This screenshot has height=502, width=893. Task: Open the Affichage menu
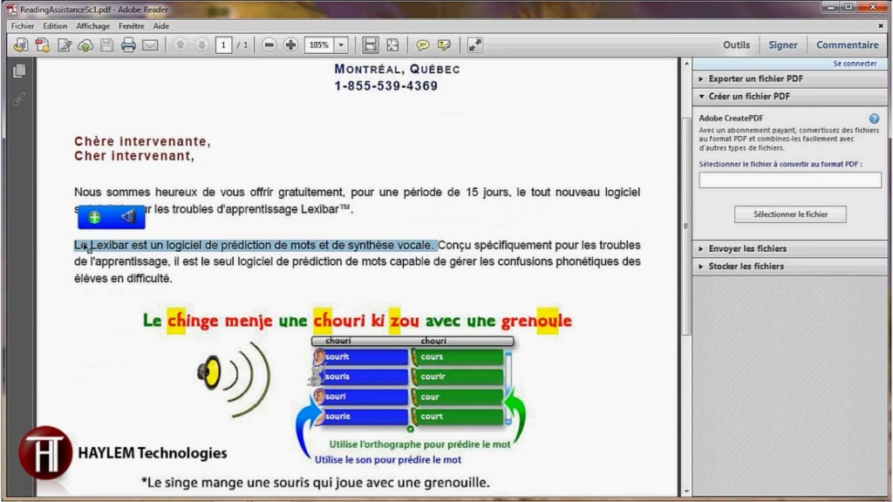click(92, 26)
